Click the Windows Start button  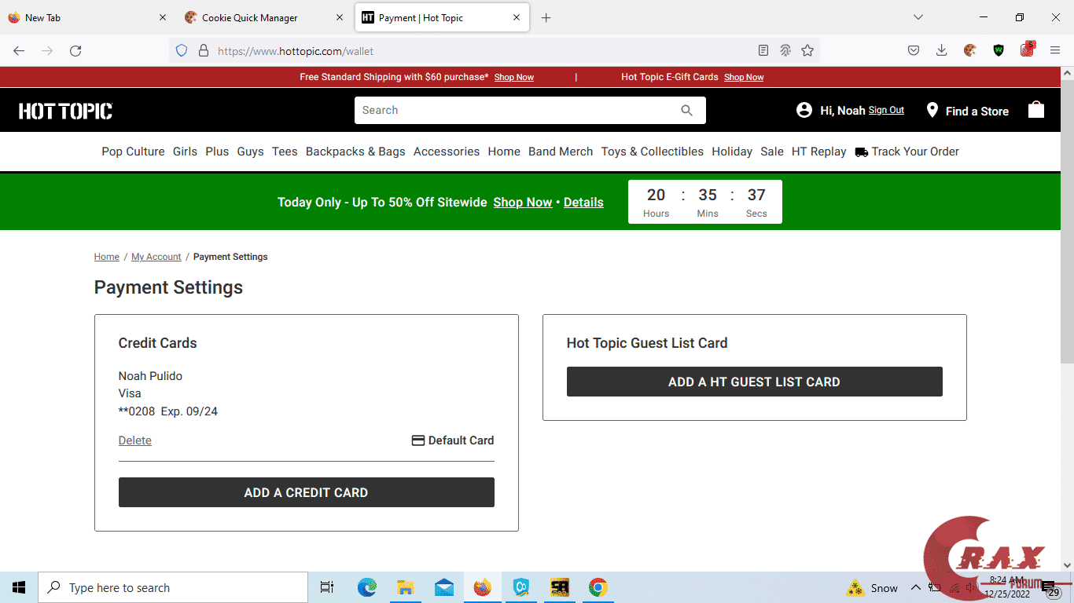19,587
